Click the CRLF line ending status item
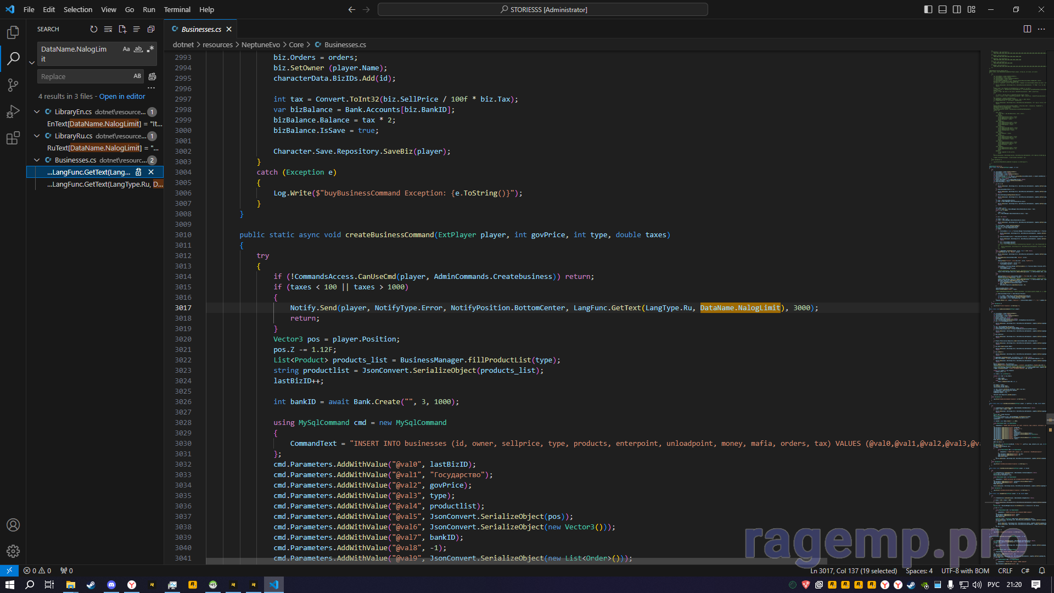This screenshot has width=1054, height=593. pyautogui.click(x=1005, y=571)
